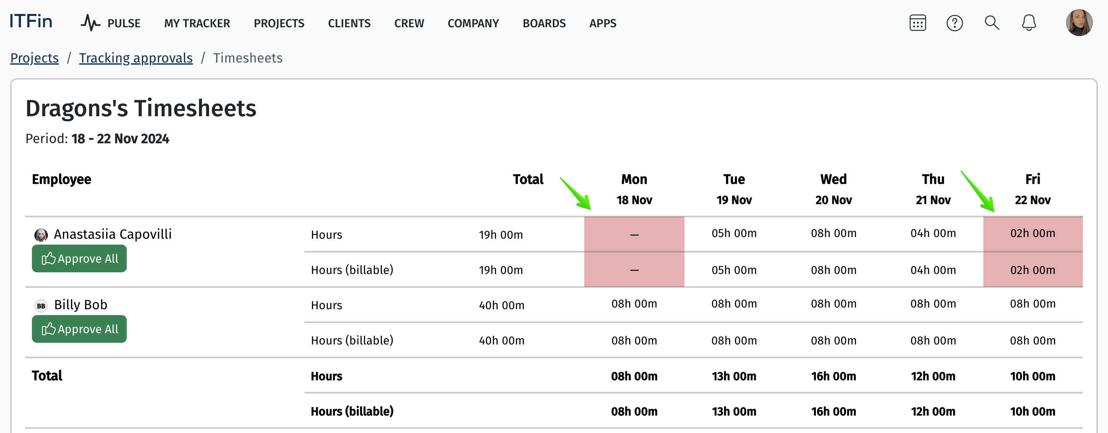The height and width of the screenshot is (433, 1108).
Task: Click the Wed 20 Nov column header
Action: point(834,189)
